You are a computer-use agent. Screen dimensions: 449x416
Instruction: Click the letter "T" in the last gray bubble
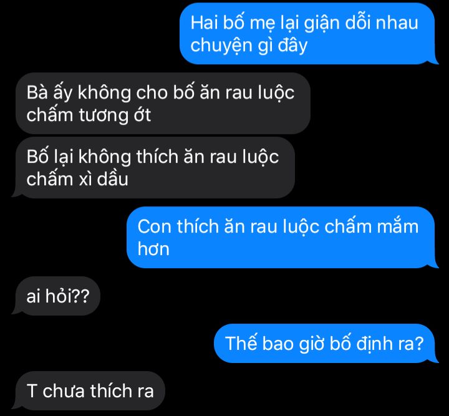32,391
